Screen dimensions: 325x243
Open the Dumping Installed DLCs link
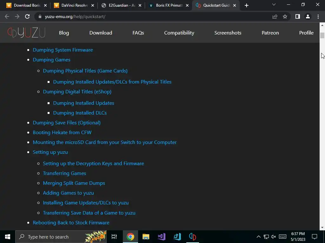click(80, 113)
